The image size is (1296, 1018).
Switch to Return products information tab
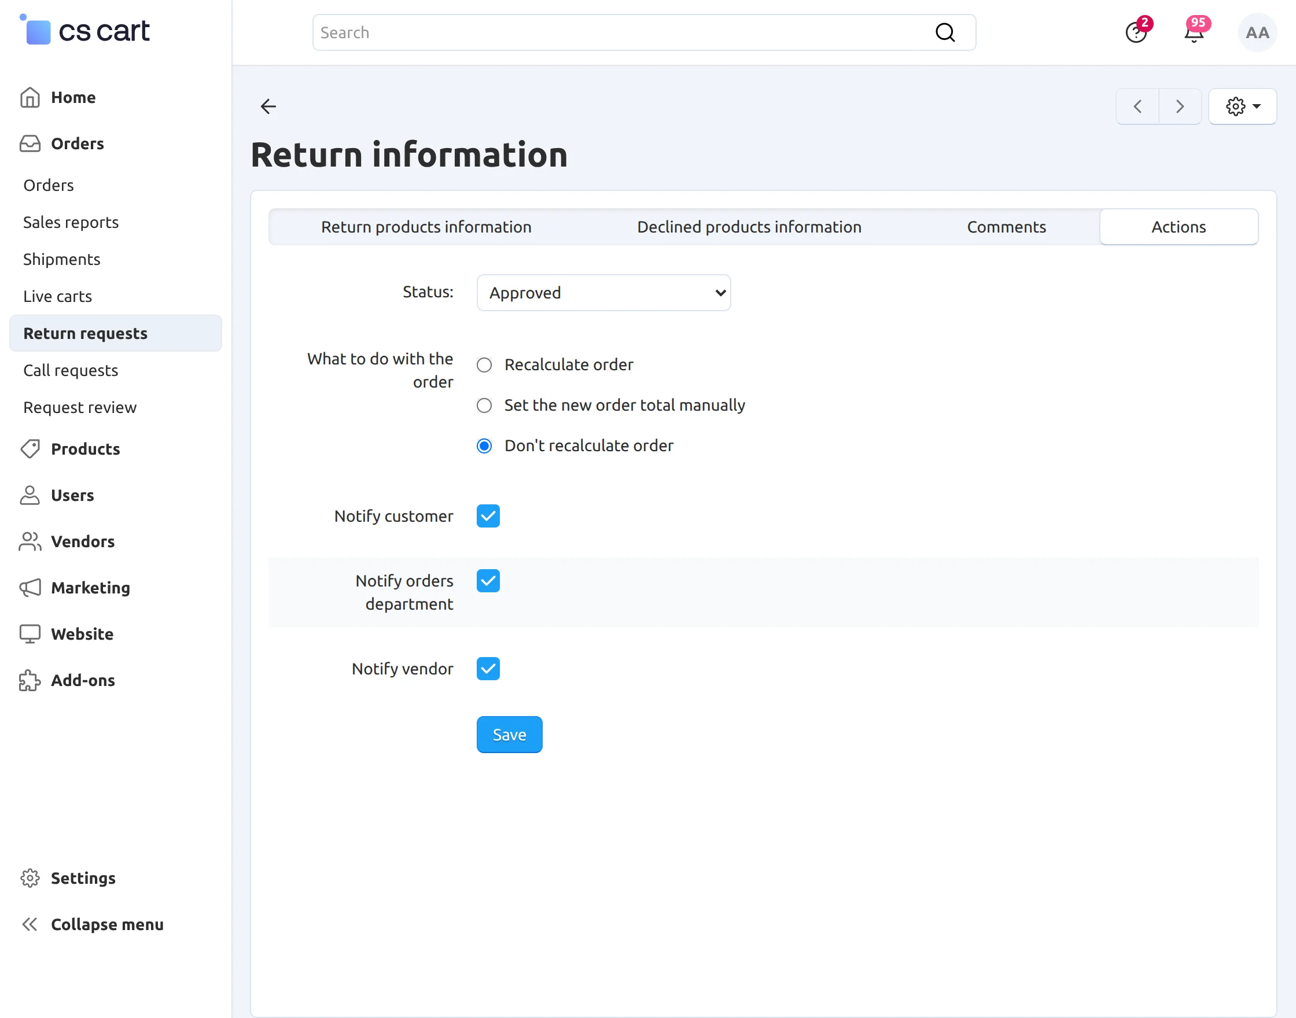tap(426, 227)
